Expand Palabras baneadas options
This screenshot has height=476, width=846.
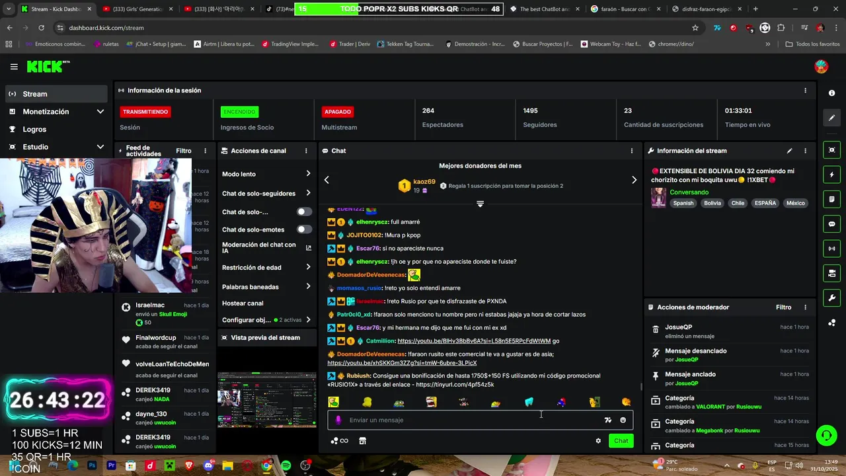coord(308,286)
